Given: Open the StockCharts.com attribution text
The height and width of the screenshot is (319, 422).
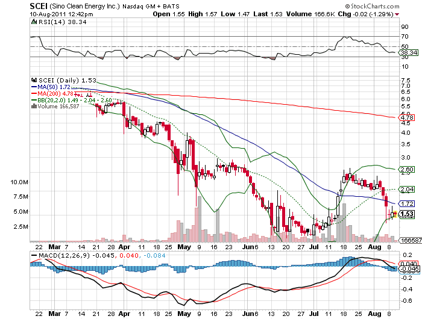Looking at the screenshot, I should [x=375, y=6].
